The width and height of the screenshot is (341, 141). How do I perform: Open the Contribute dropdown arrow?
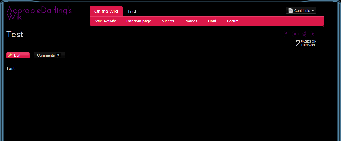tap(313, 11)
